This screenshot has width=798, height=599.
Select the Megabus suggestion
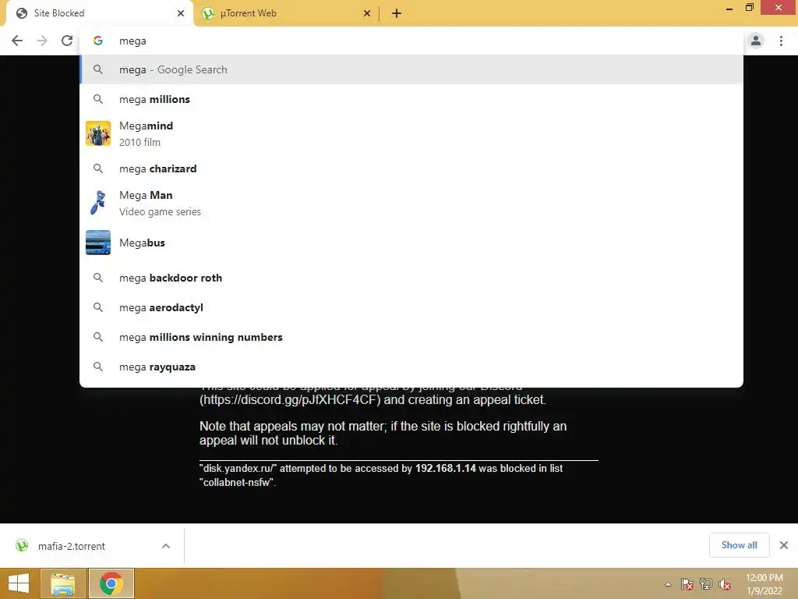coord(411,243)
